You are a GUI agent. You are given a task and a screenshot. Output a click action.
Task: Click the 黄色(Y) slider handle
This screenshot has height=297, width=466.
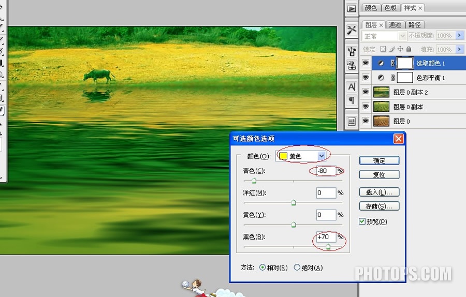coord(294,225)
